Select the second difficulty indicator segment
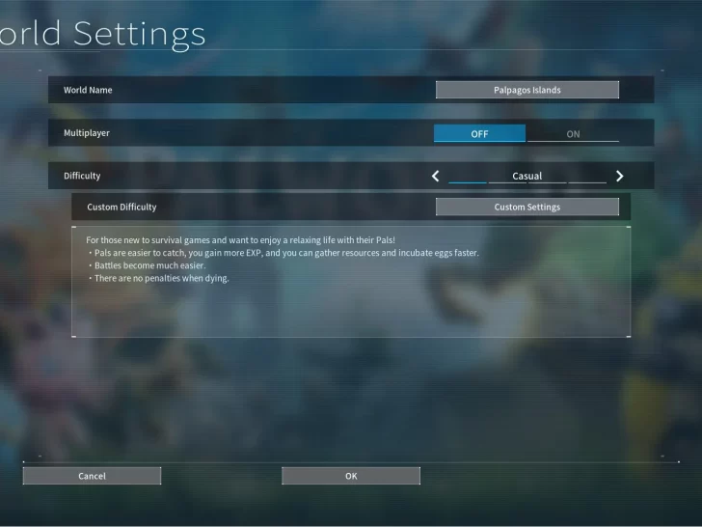Image resolution: width=702 pixels, height=527 pixels. 507,181
